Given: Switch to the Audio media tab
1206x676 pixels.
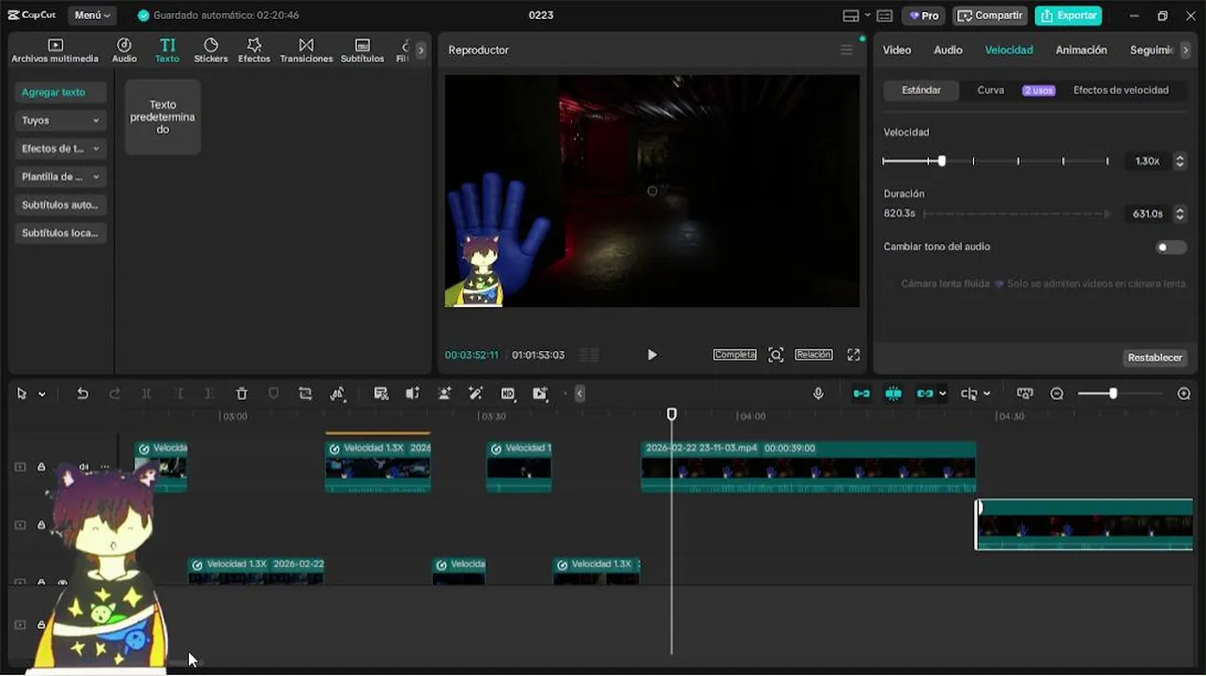Looking at the screenshot, I should tap(124, 51).
